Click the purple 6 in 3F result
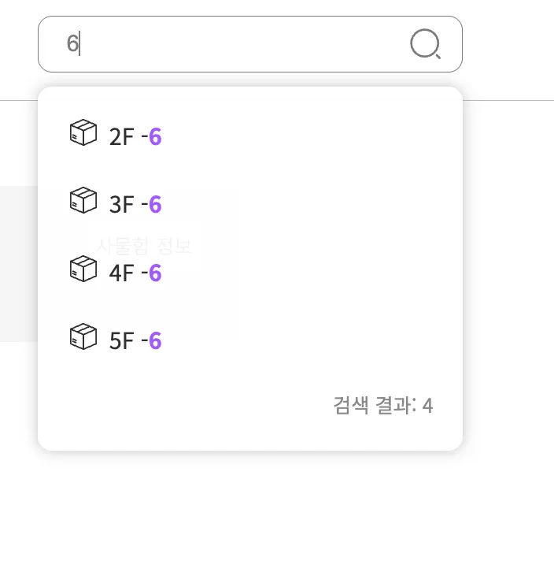Image resolution: width=554 pixels, height=561 pixels. pyautogui.click(x=155, y=205)
